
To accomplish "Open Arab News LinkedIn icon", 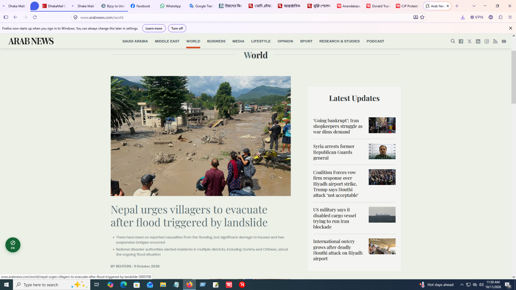I will 478,41.
